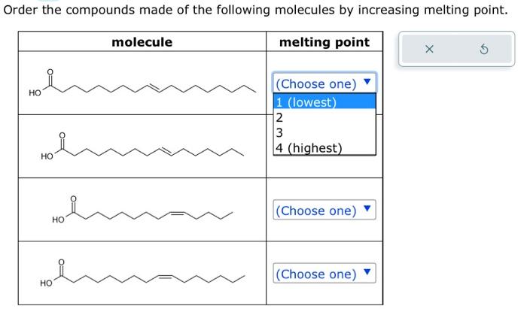Click the melting point column header

[324, 42]
